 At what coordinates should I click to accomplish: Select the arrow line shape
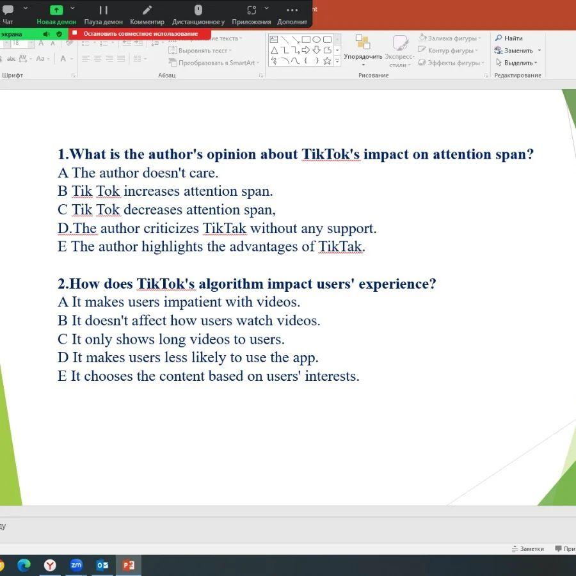tap(295, 39)
